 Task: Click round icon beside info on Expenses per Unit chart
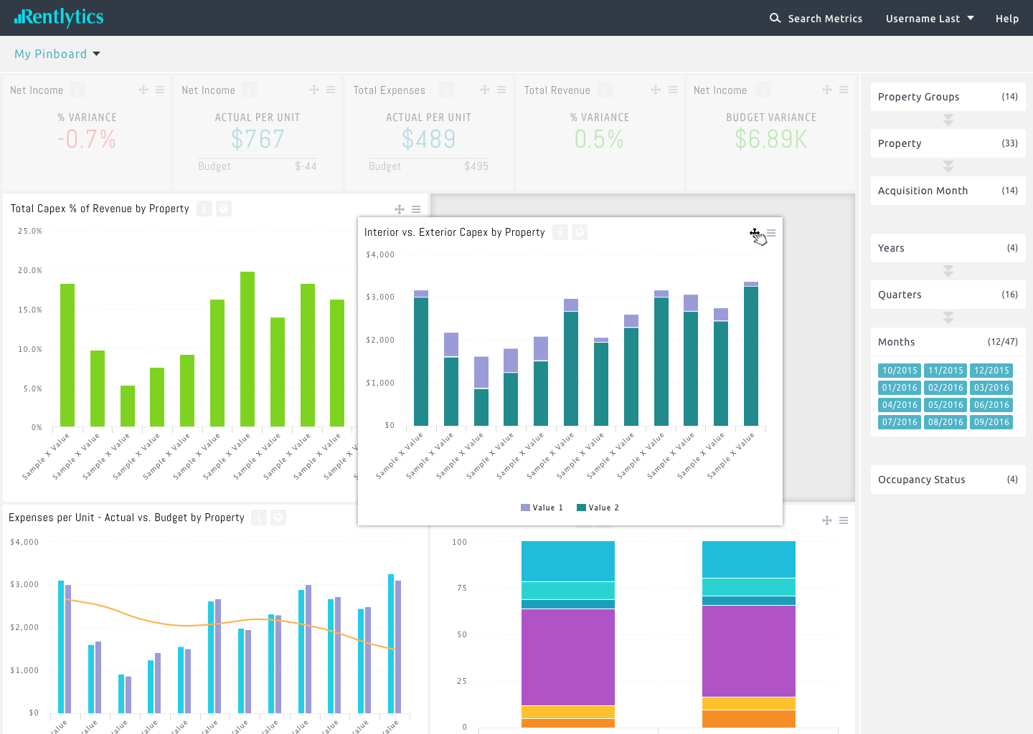tap(278, 518)
